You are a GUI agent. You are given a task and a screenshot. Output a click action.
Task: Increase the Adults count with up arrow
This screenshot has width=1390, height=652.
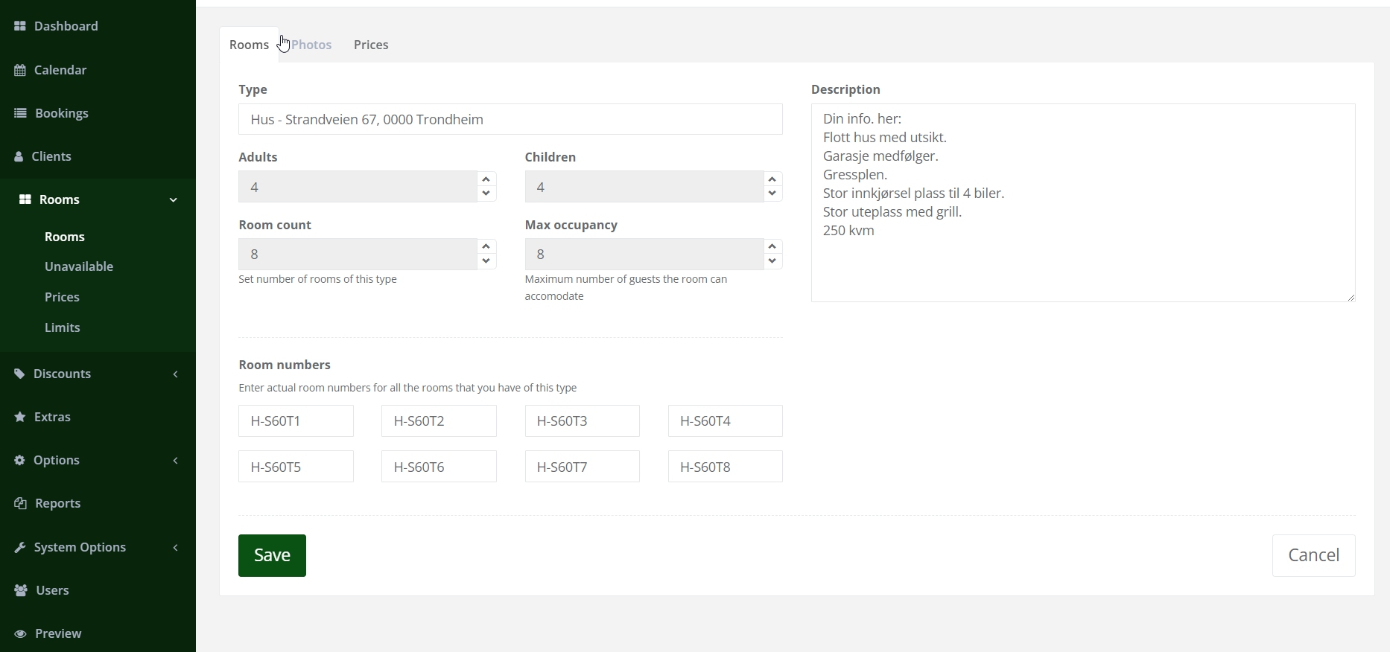click(486, 179)
